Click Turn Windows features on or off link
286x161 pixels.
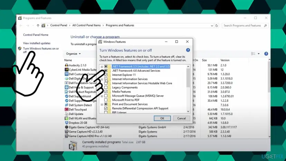click(x=41, y=50)
